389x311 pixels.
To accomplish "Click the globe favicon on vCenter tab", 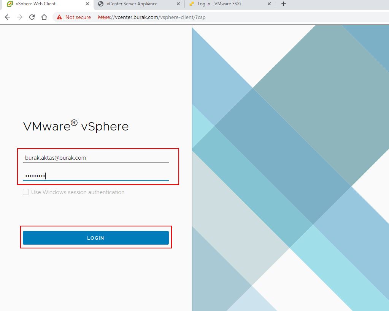I will coord(101,4).
